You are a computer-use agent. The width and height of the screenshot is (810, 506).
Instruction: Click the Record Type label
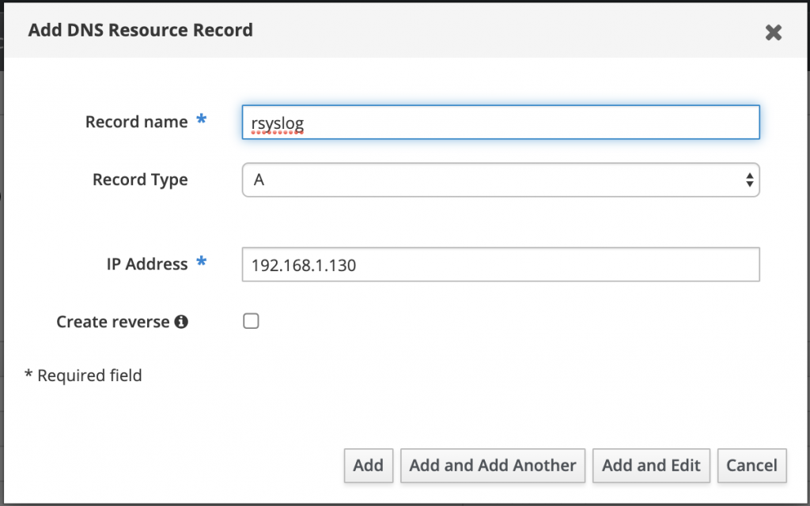[x=140, y=179]
